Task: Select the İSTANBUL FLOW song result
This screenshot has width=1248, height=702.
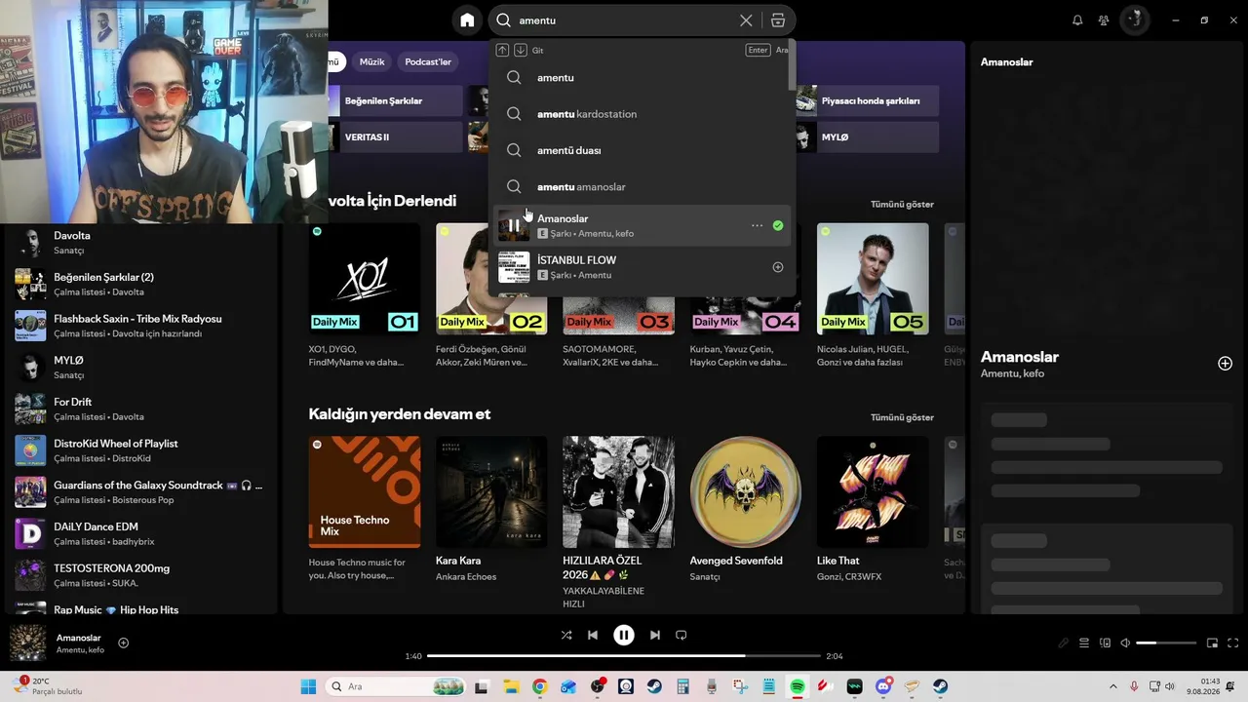Action: point(642,267)
